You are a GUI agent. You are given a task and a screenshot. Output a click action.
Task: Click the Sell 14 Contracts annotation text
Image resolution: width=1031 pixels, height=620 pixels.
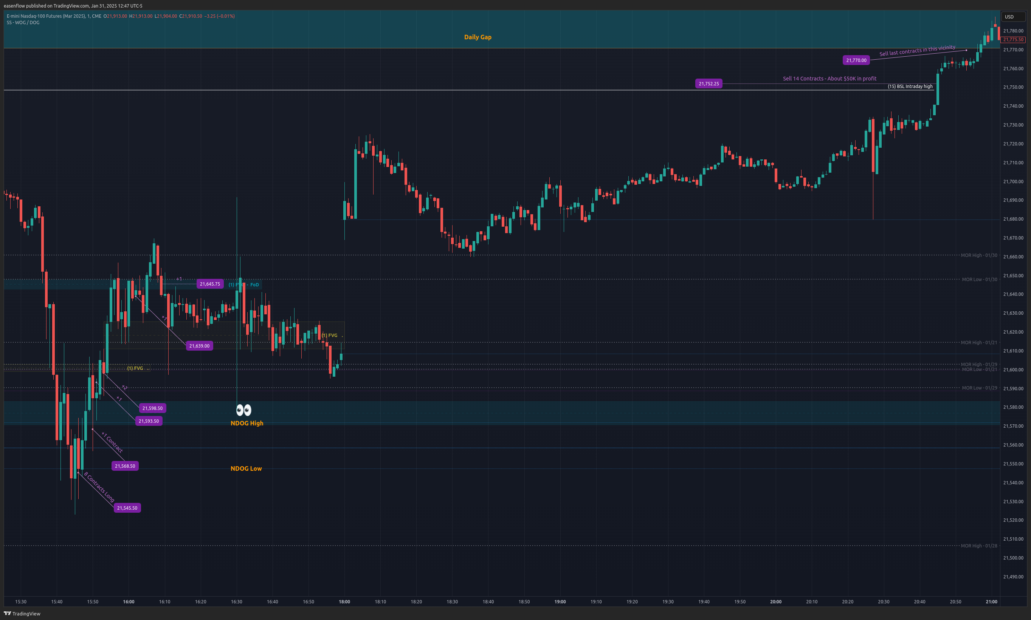[x=829, y=79]
